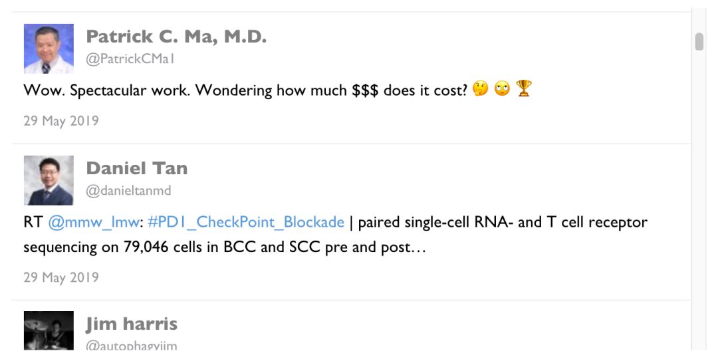Visit the @danieltanmd handle
Image resolution: width=718 pixels, height=363 pixels.
tap(128, 191)
